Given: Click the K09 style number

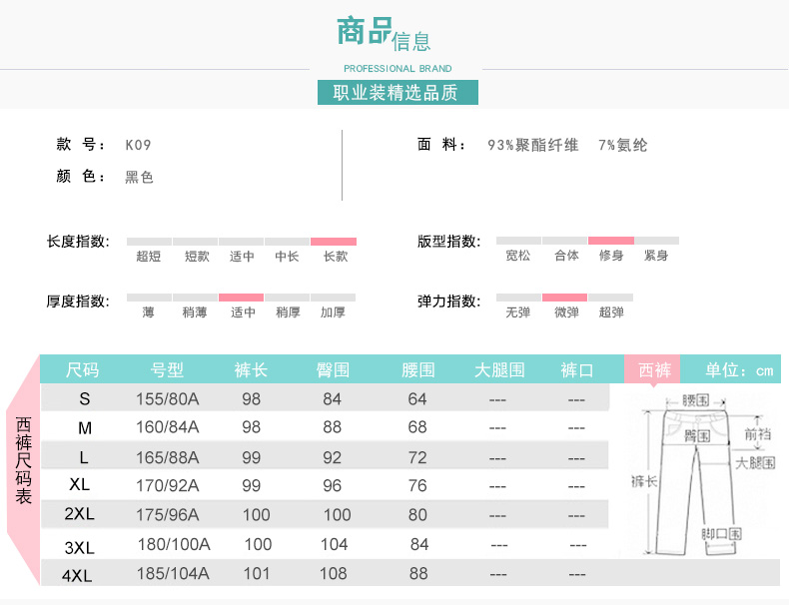Looking at the screenshot, I should pos(138,145).
